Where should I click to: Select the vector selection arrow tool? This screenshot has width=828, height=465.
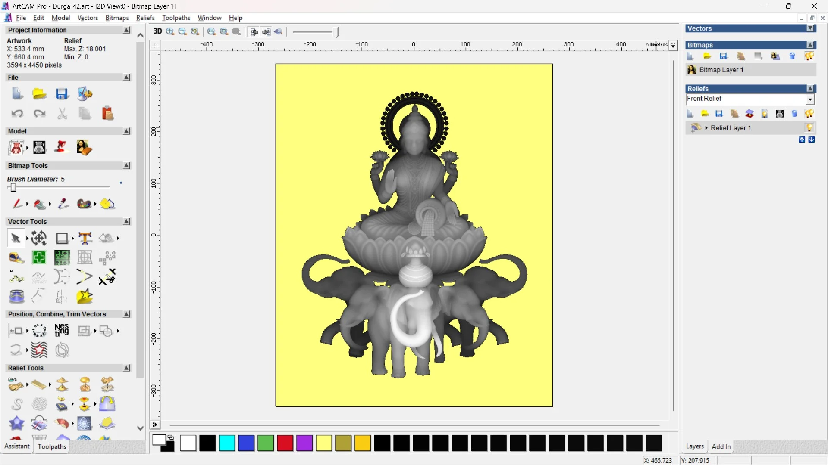(16, 238)
